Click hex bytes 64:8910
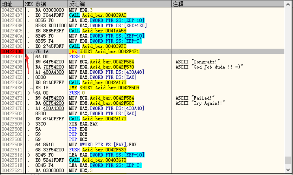 click(x=44, y=145)
